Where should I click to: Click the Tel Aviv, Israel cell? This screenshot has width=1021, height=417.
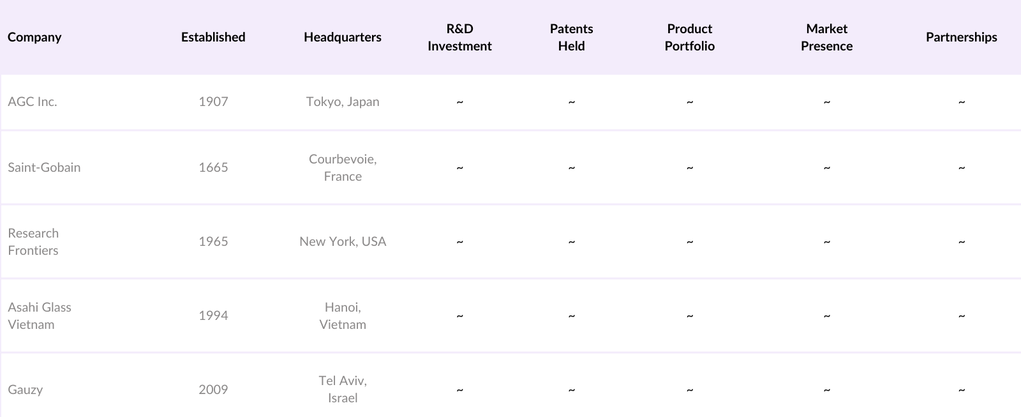coord(343,390)
